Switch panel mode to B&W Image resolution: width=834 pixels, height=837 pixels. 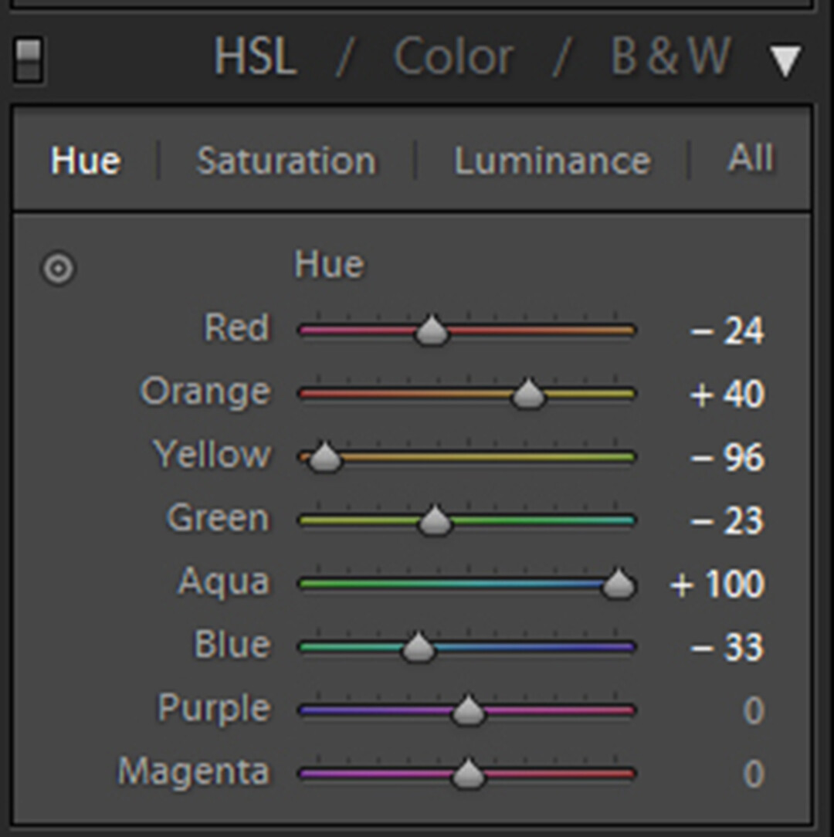point(670,56)
